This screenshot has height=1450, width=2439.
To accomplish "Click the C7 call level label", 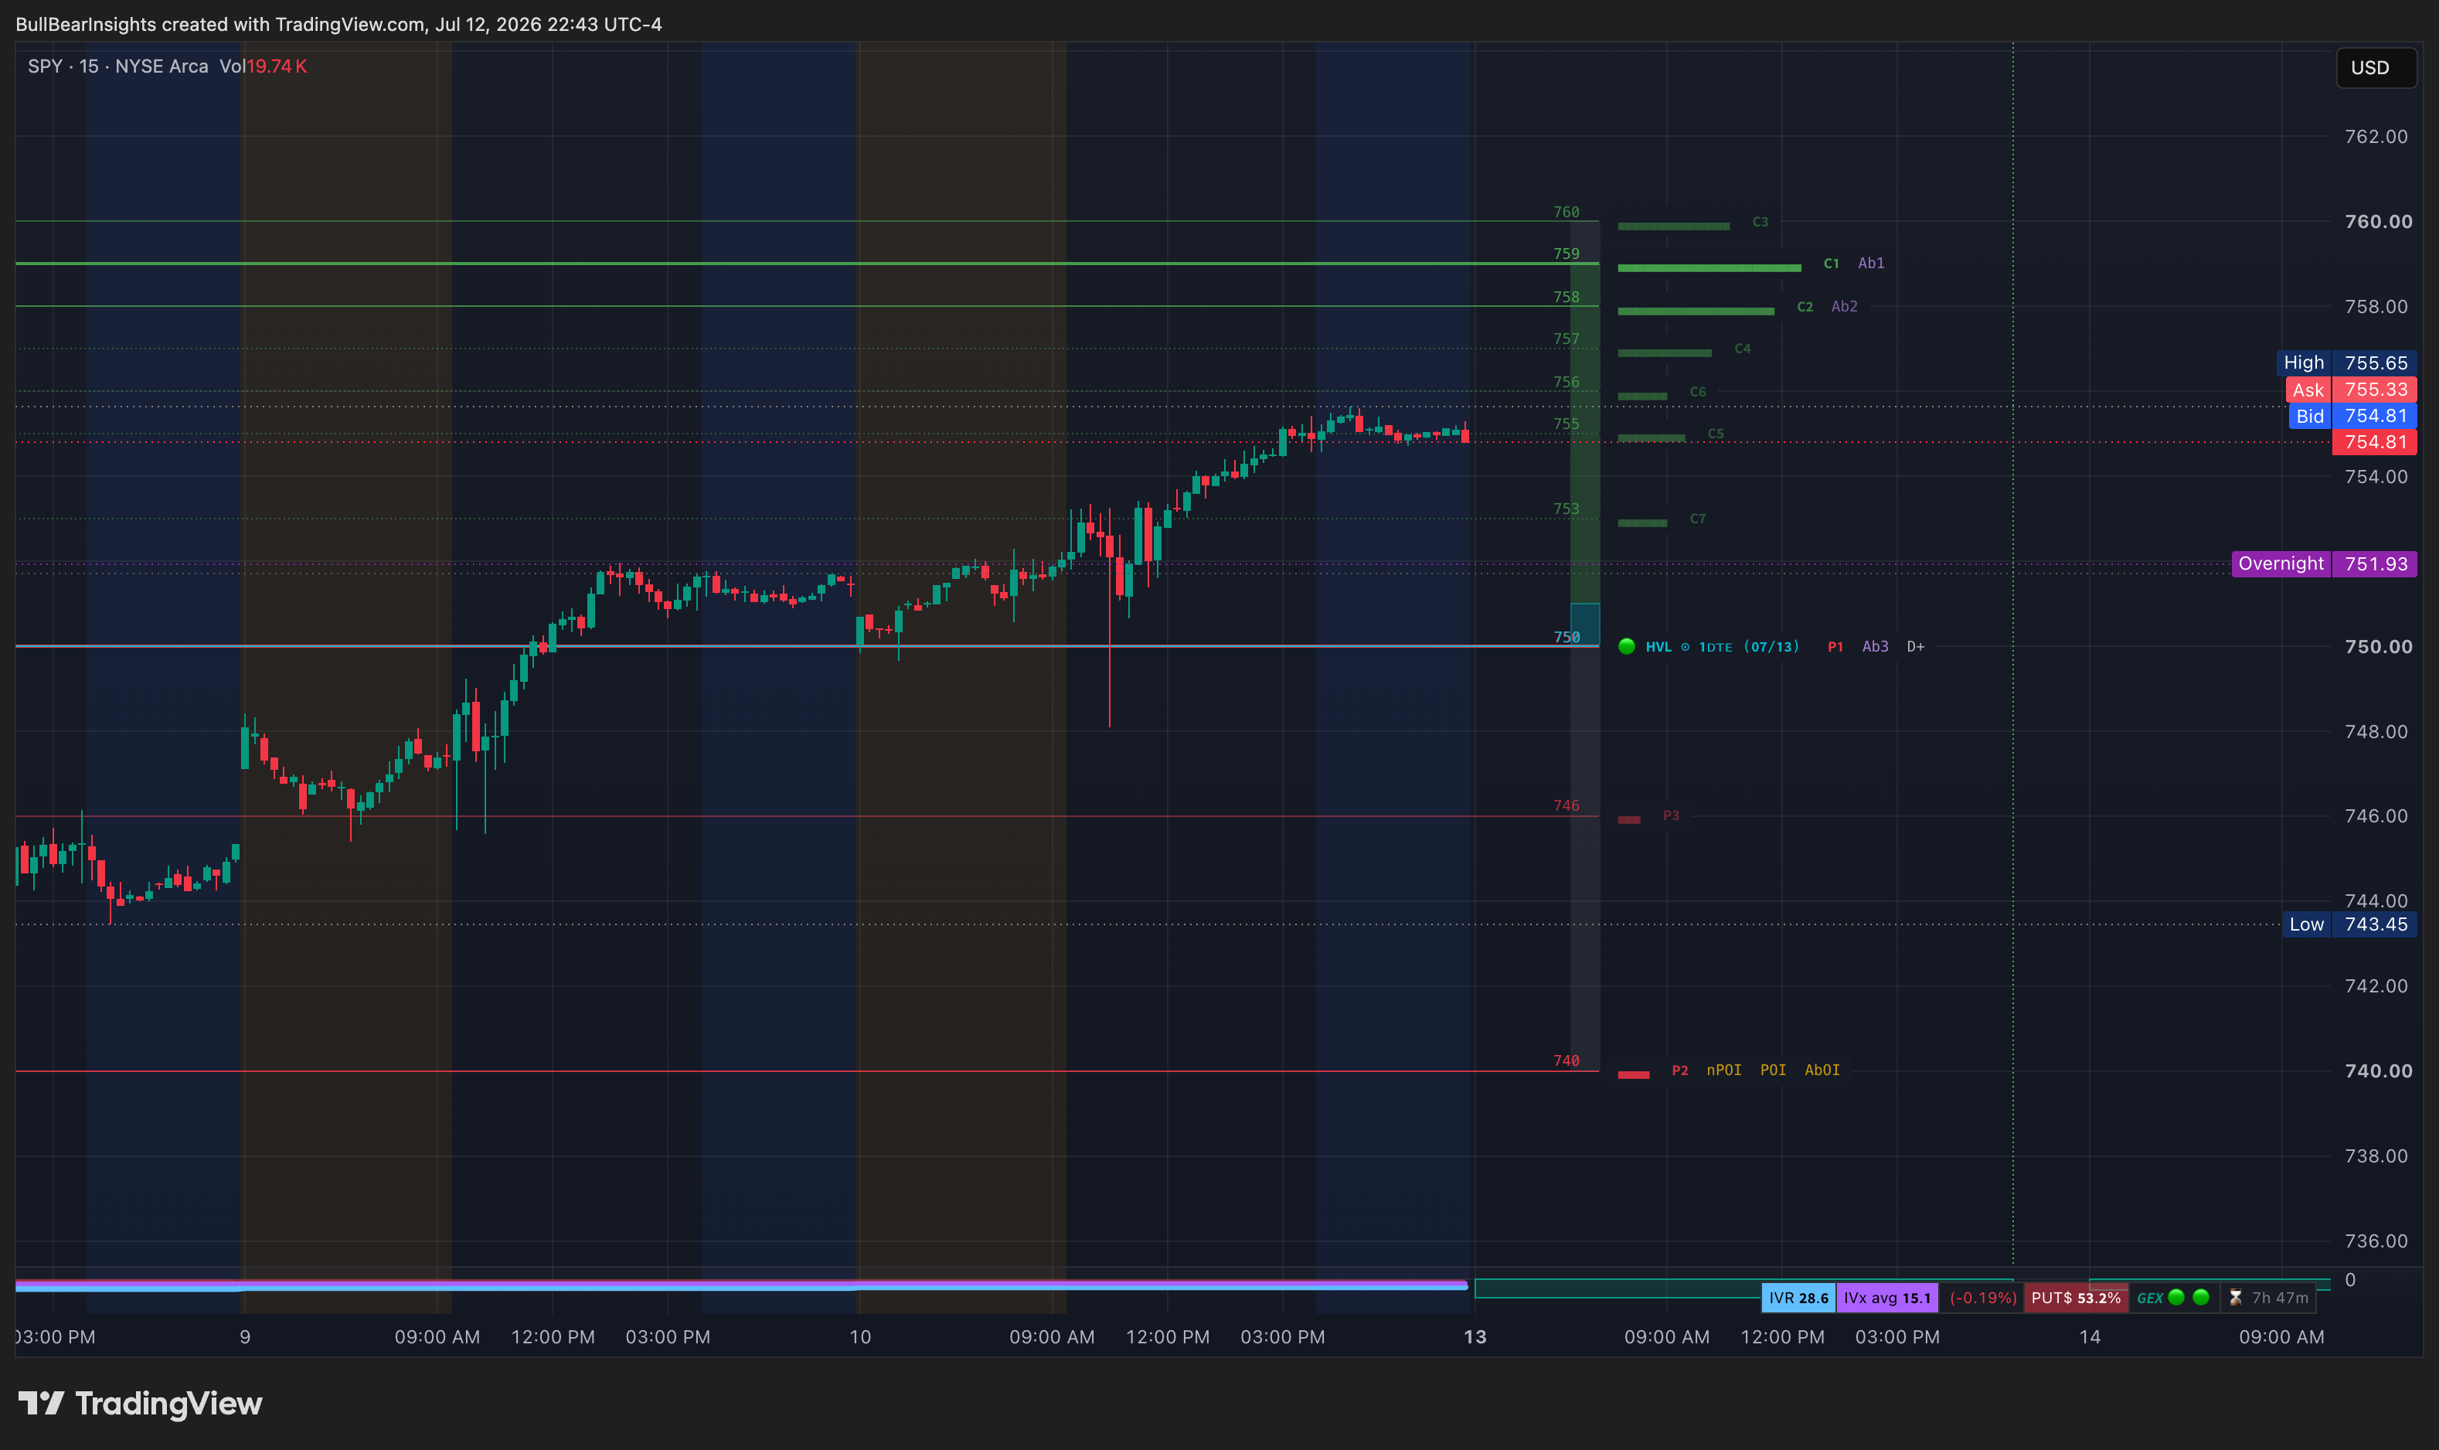I will click(x=1698, y=519).
